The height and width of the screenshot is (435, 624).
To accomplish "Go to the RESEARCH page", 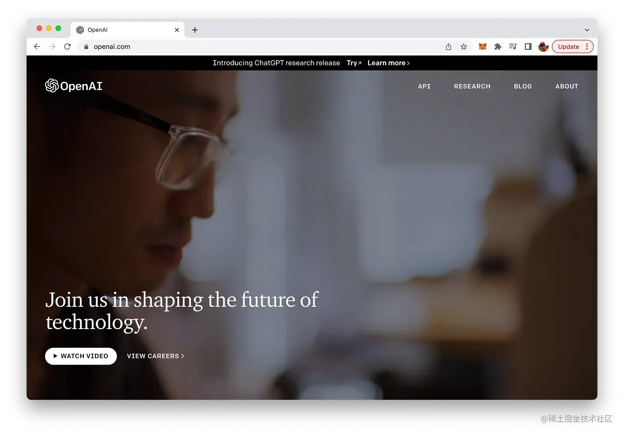I will pyautogui.click(x=472, y=86).
